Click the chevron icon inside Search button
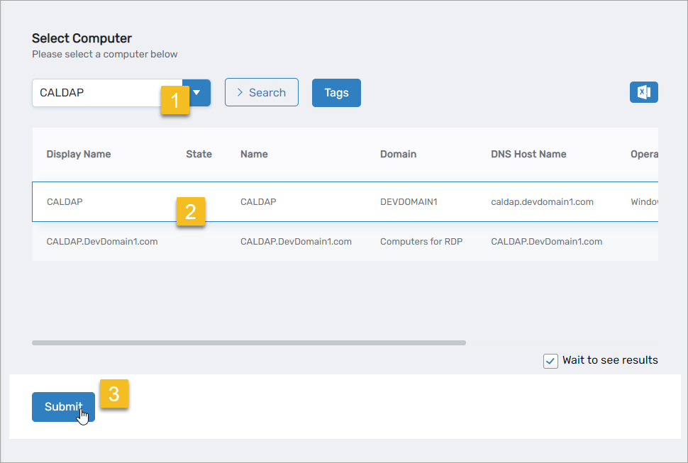Screen dimensions: 688x463 (x=240, y=92)
